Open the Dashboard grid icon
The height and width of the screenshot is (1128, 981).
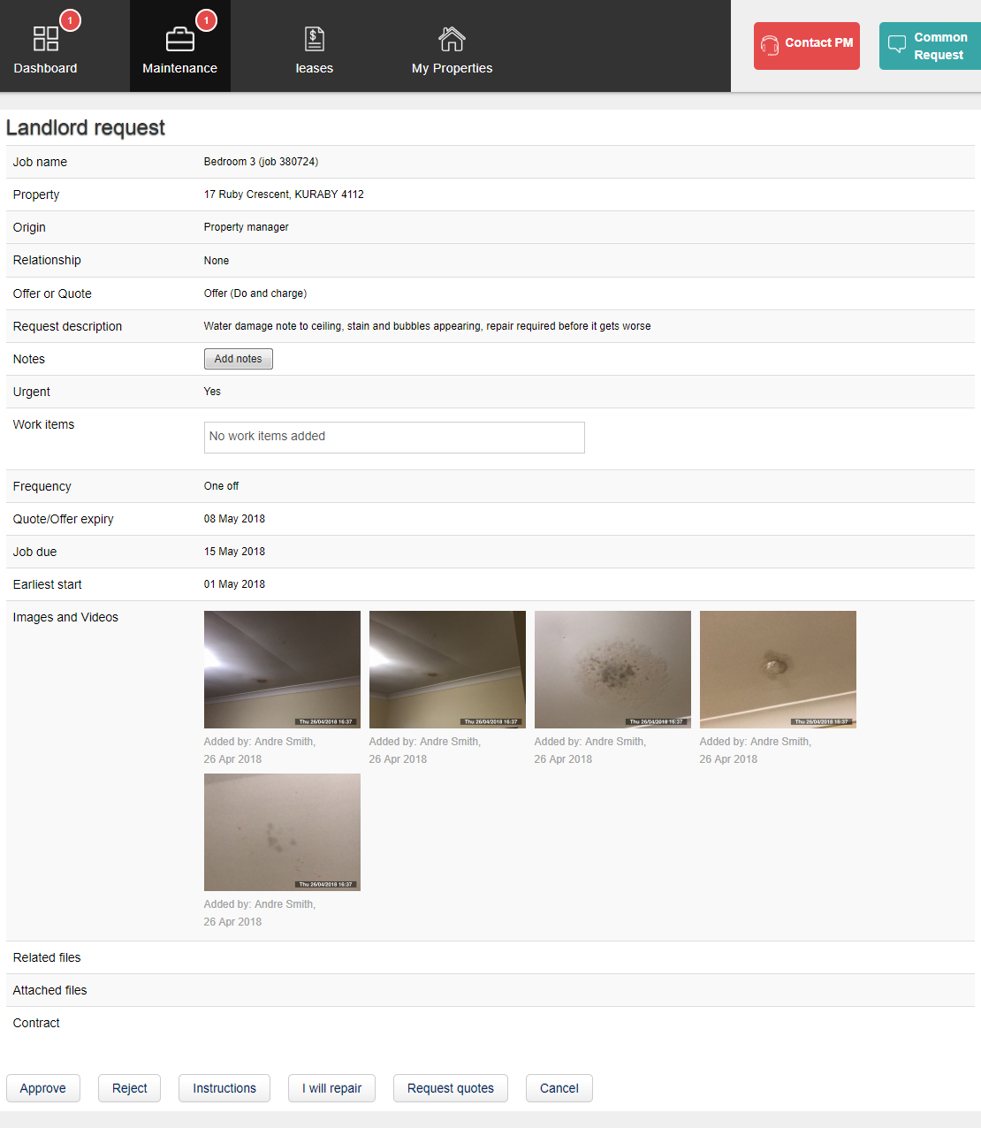click(45, 38)
